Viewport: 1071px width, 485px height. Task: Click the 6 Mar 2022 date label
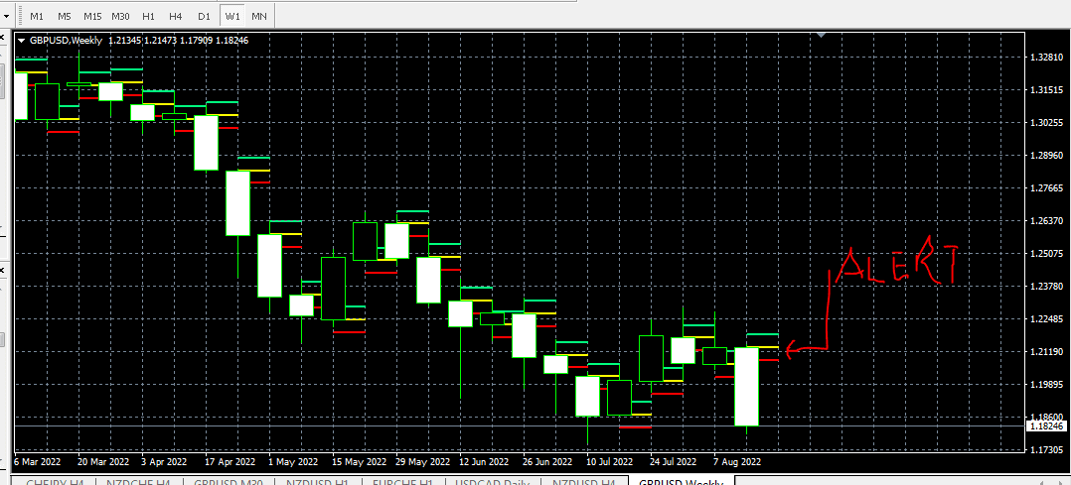click(38, 462)
